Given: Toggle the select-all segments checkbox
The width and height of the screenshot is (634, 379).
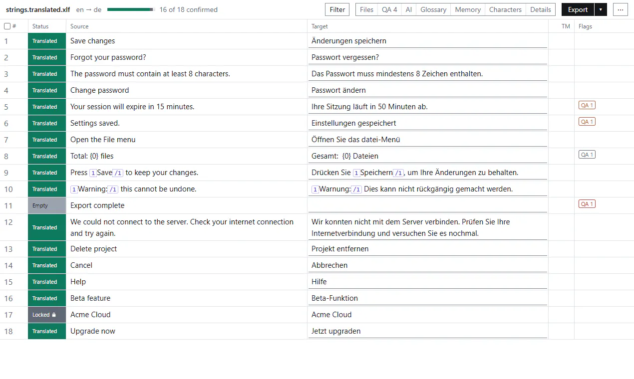Looking at the screenshot, I should (7, 26).
